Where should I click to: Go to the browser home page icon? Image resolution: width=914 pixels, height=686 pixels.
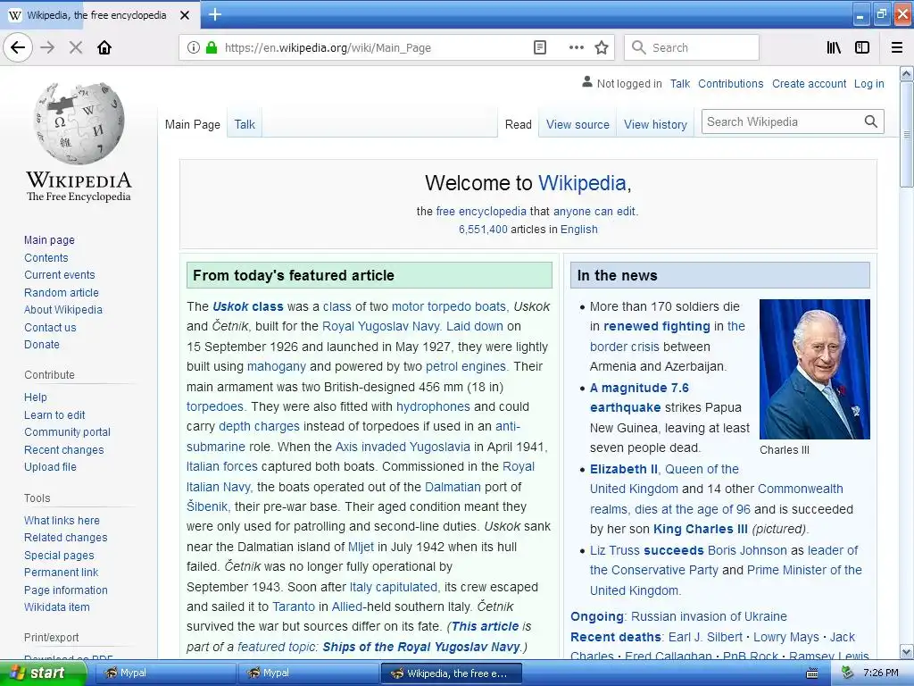coord(104,47)
